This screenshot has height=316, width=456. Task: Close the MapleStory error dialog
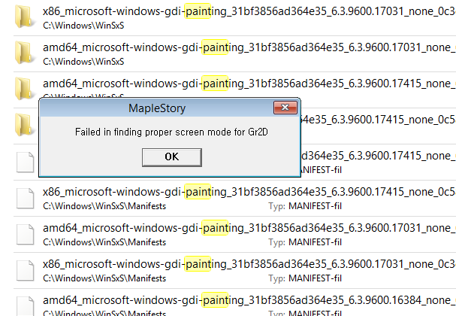282,108
